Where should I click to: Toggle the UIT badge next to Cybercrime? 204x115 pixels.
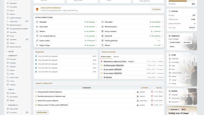[x=27, y=21]
